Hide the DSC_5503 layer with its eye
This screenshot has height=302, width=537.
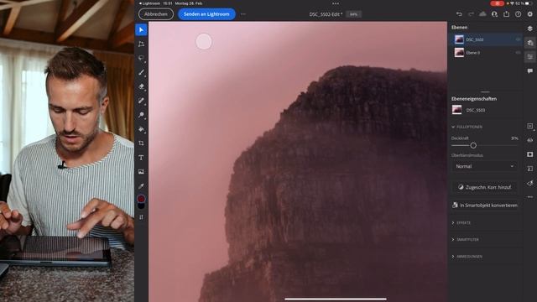(518, 39)
